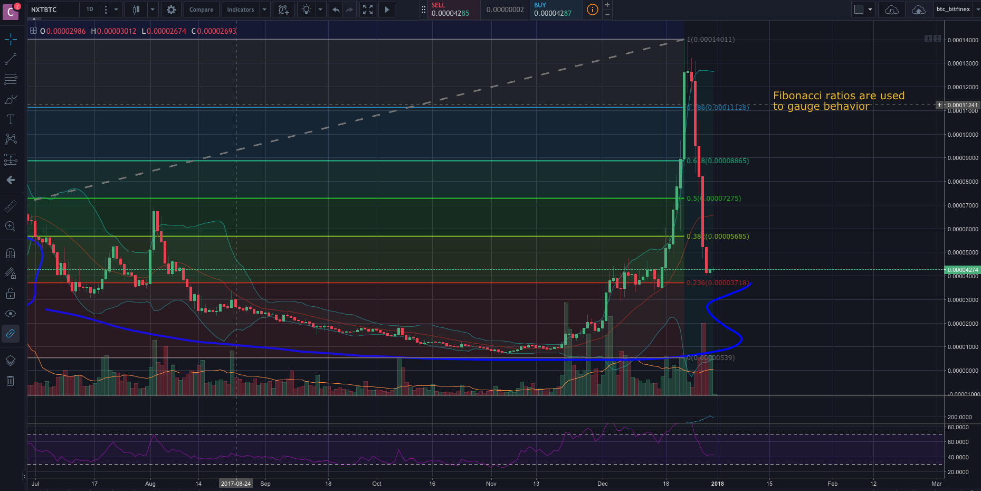Select the prediction and measurement tool
This screenshot has height=491, width=981.
[11, 159]
